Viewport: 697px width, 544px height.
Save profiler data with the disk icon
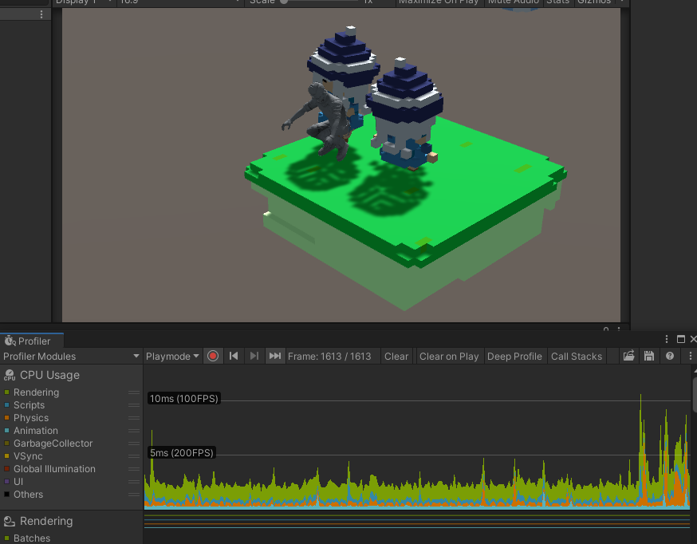click(649, 356)
